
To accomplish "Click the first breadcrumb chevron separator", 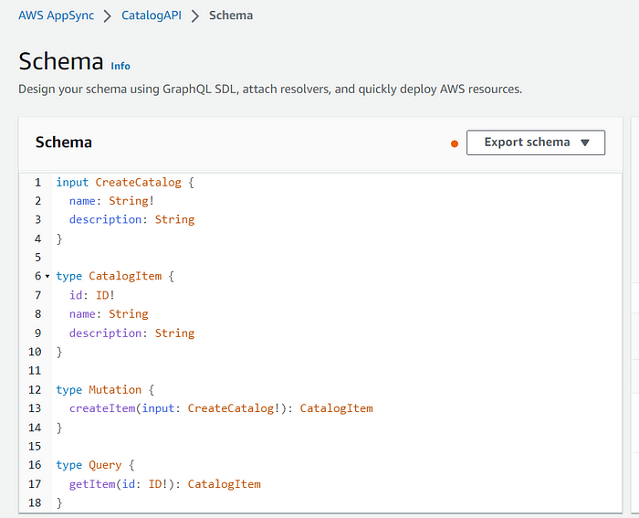I will pos(107,16).
